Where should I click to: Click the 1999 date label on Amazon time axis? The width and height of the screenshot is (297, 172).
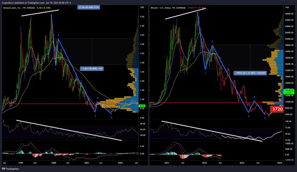point(21,163)
